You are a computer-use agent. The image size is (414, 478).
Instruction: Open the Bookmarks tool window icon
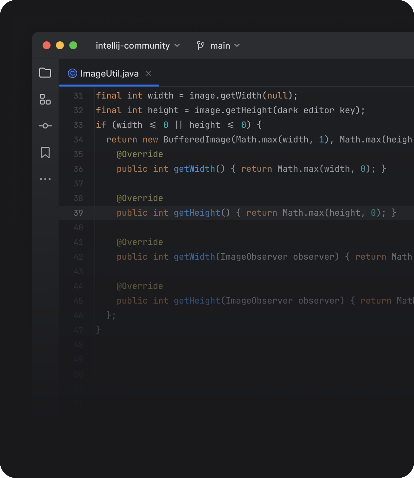45,152
